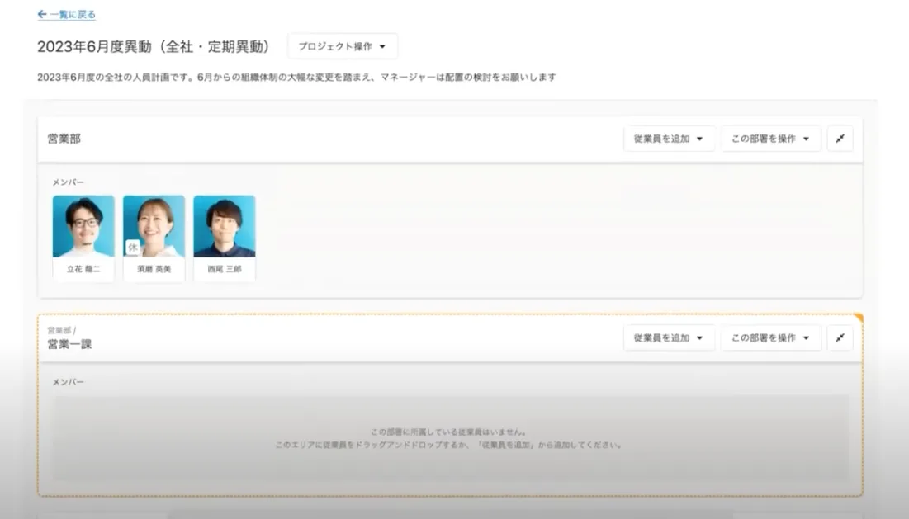Screen dimensions: 909x519
Task: Click the 営業部 department heading
Action: click(64, 139)
